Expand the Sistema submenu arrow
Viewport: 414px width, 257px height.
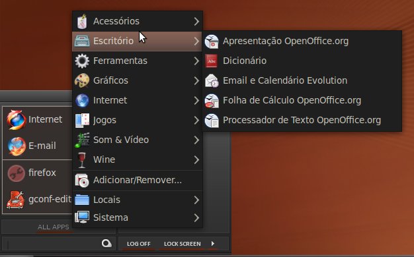196,217
